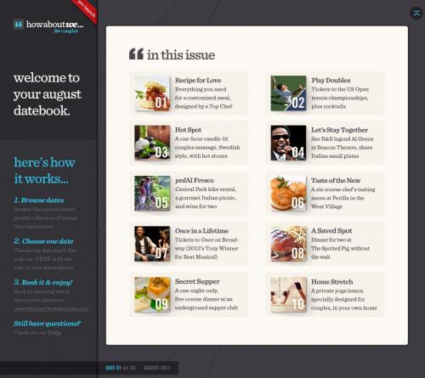Viewport: 425px width, 378px height.
Task: Open the Al Green singer thumbnail 04
Action: click(288, 143)
